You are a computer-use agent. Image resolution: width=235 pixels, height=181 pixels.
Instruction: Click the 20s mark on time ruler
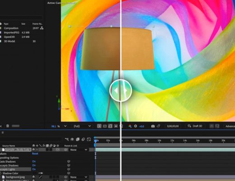(x=223, y=140)
